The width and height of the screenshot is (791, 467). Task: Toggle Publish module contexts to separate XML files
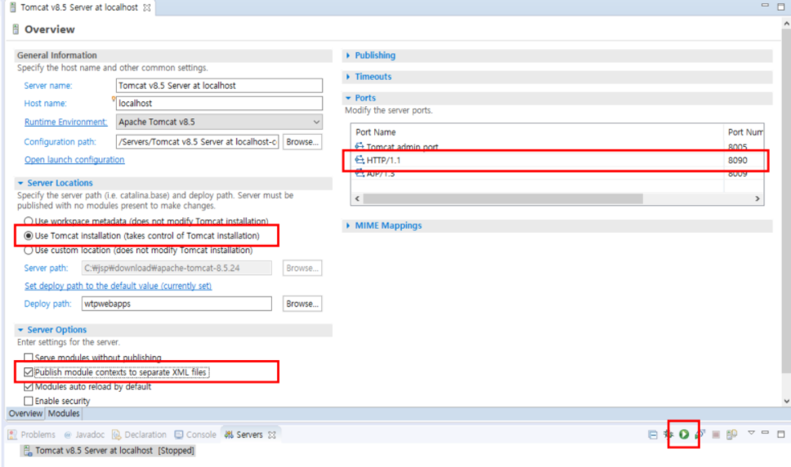[x=29, y=372]
